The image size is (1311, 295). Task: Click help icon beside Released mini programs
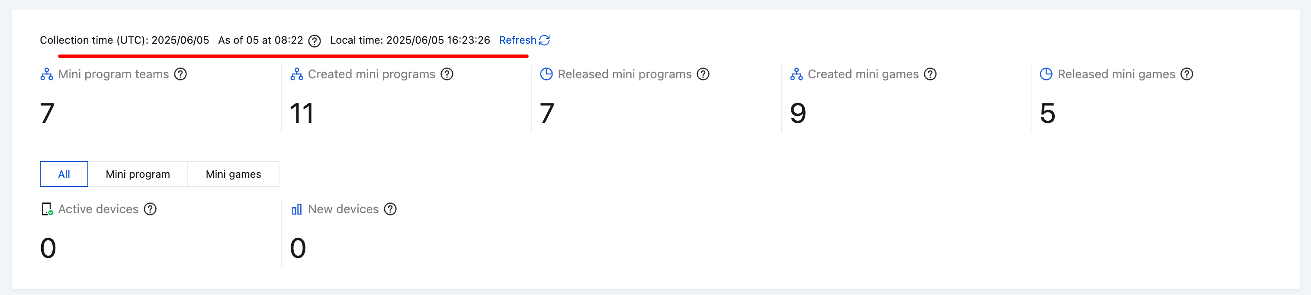(x=703, y=74)
